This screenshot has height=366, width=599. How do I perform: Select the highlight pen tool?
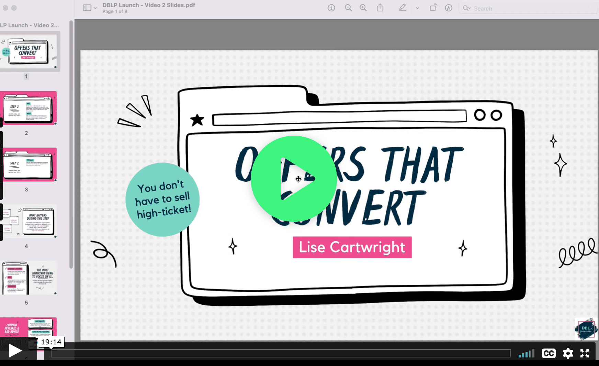click(402, 8)
